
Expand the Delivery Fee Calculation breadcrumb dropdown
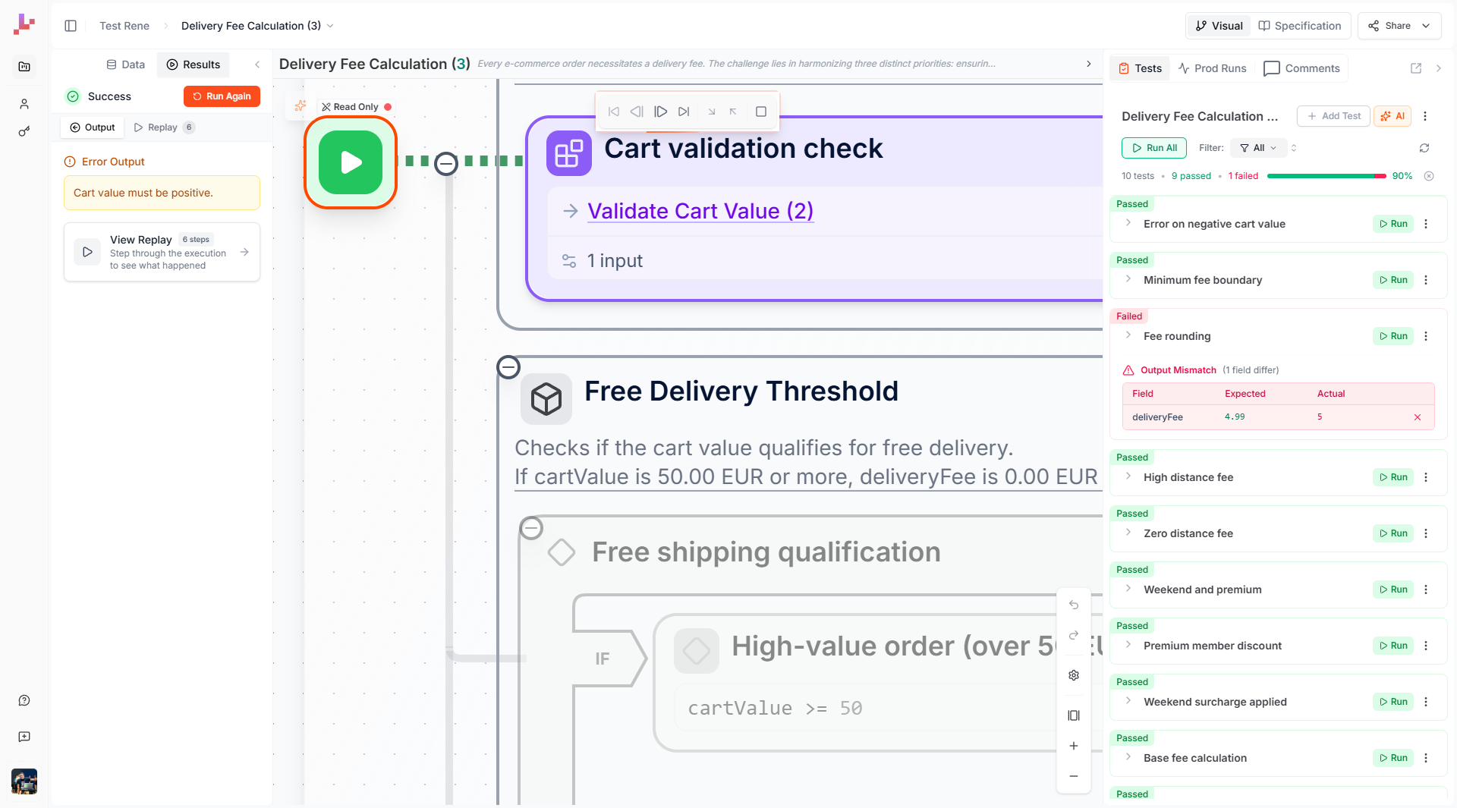[330, 25]
